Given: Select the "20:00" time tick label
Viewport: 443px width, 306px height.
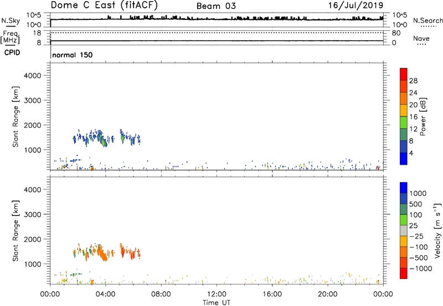Looking at the screenshot, I should [328, 294].
